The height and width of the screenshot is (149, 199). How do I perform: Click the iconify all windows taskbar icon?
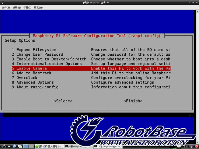20,146
